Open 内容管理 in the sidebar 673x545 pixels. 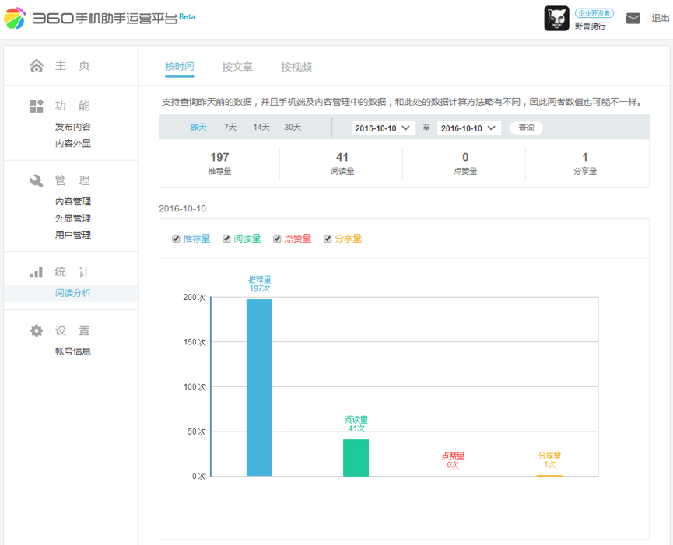[x=73, y=201]
